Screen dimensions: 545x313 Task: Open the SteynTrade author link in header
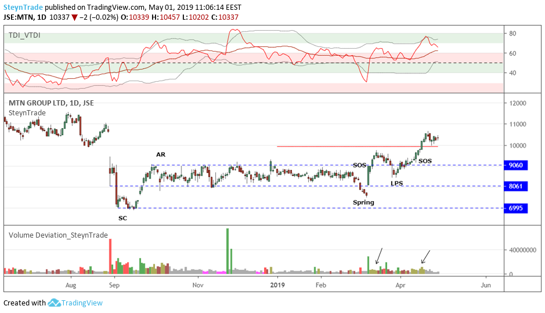[23, 7]
